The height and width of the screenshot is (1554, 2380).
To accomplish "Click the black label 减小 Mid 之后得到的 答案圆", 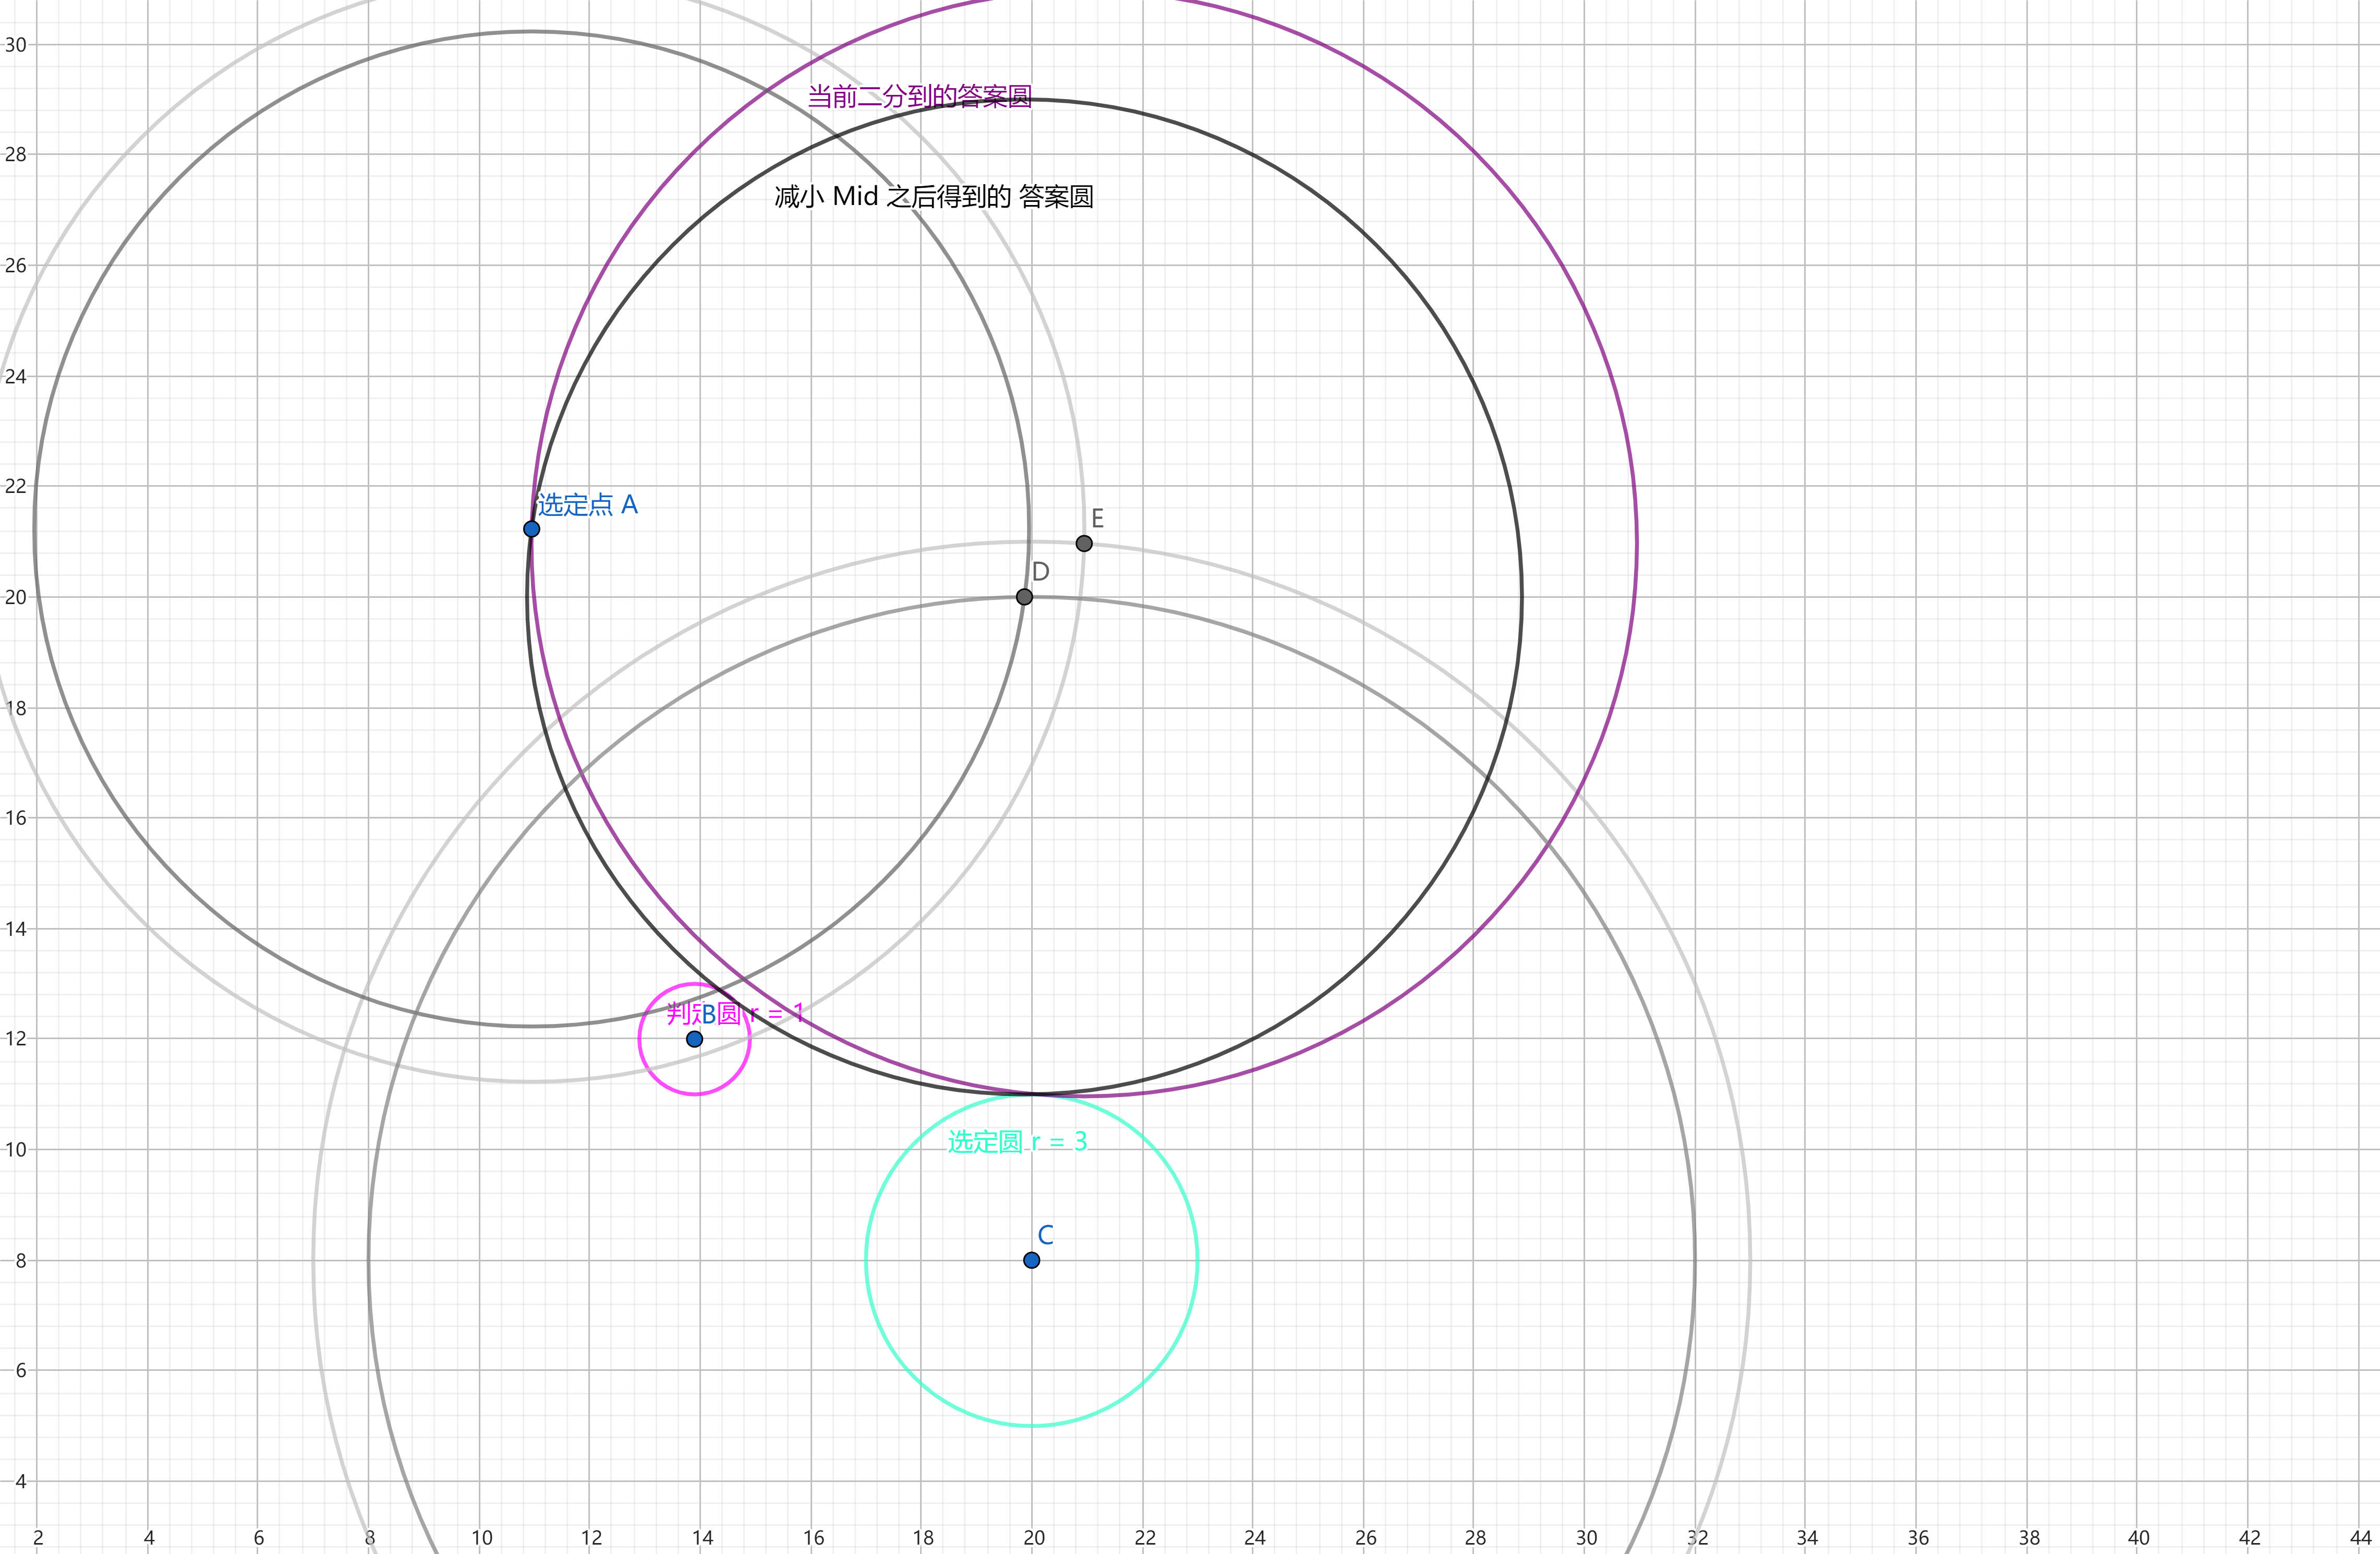I will [933, 197].
